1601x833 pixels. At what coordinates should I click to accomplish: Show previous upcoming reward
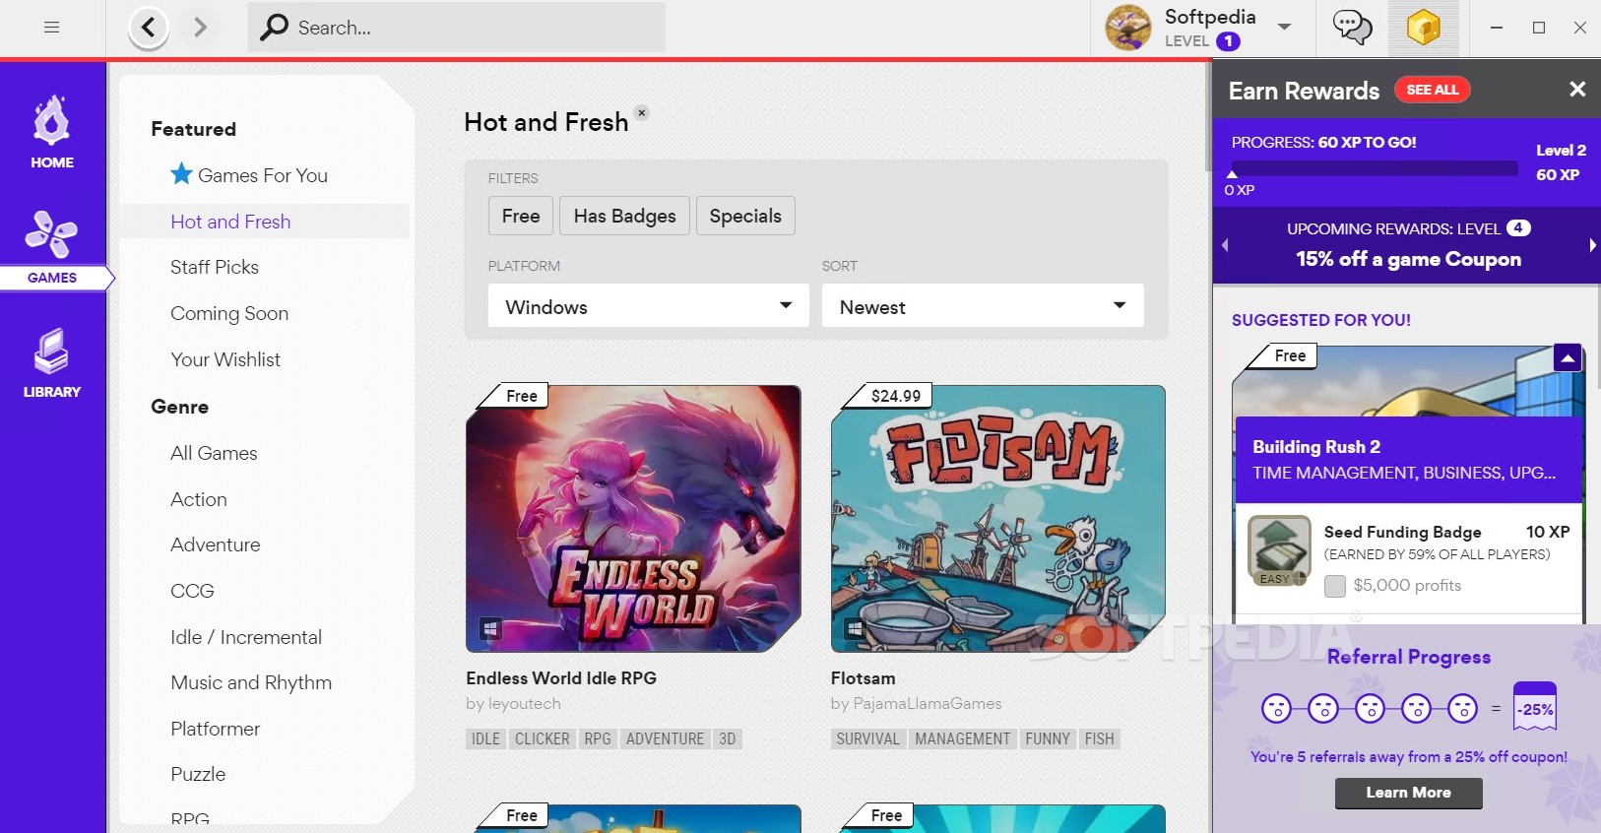[1225, 245]
